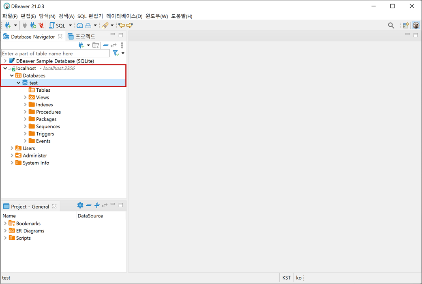Open the SQL 편집기 menu
Viewport: 422px width, 284px height.
pyautogui.click(x=90, y=16)
